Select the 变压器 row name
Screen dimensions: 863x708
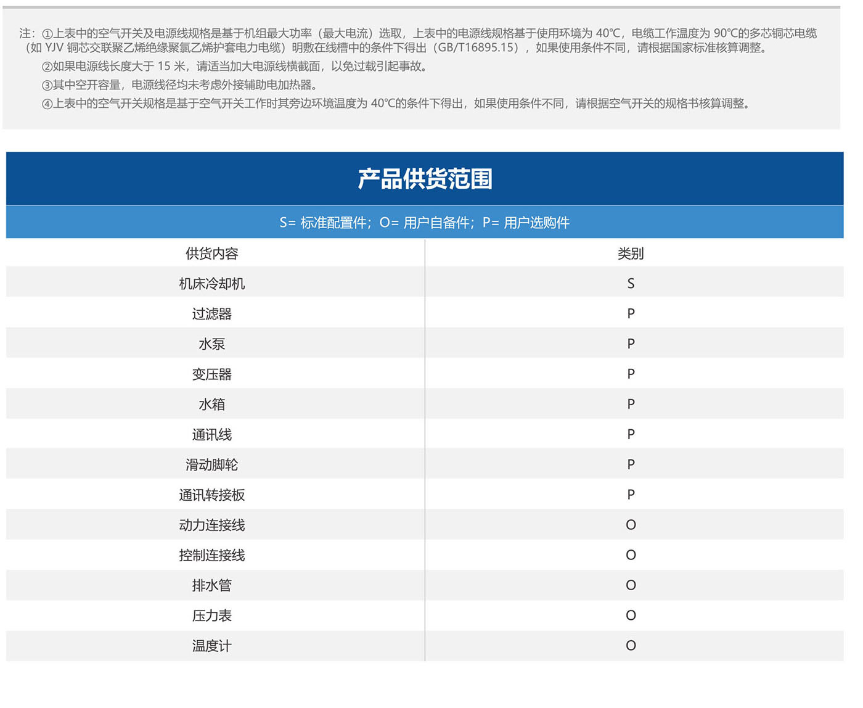pos(211,374)
